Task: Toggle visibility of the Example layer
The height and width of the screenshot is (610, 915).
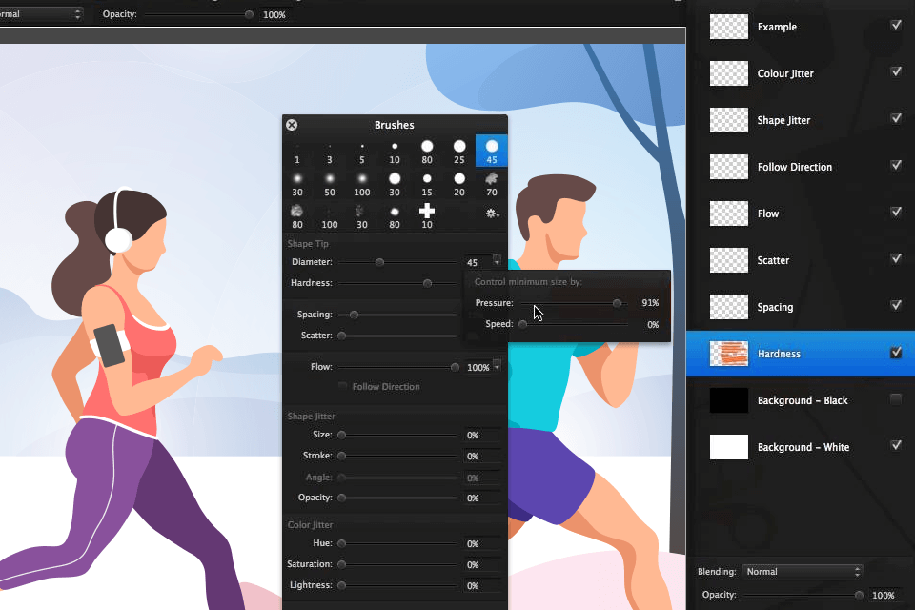Action: click(x=896, y=25)
